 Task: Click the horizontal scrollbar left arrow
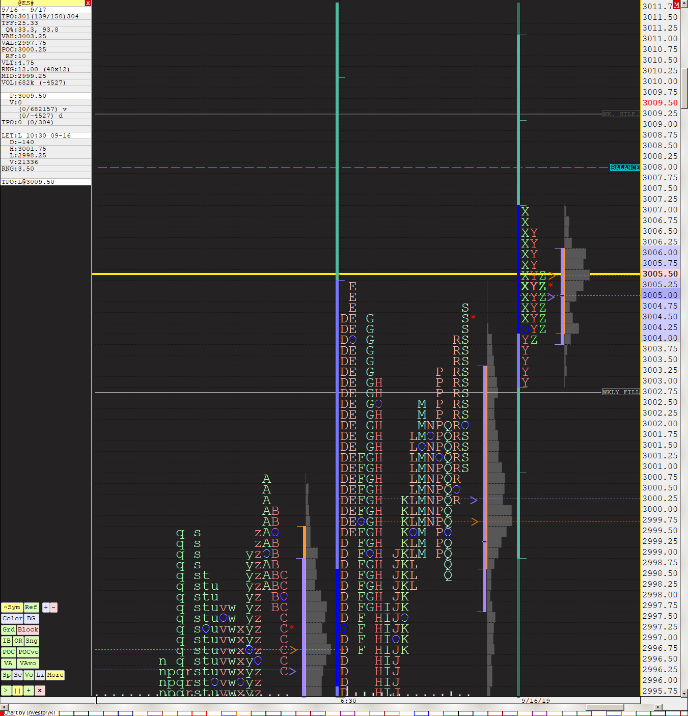pos(4,707)
